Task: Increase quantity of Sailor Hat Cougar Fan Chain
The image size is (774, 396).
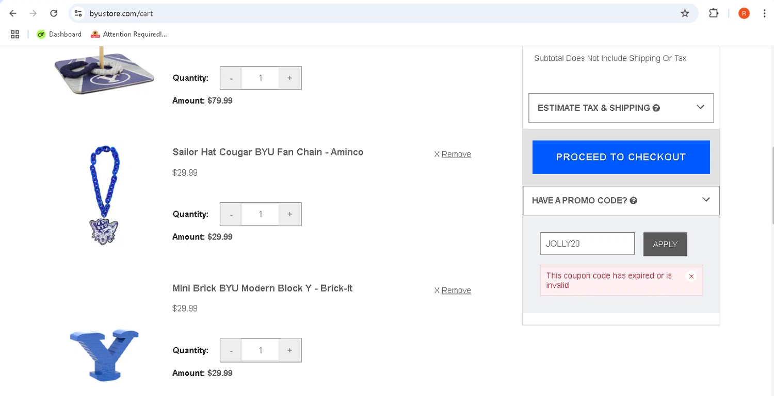Action: (x=289, y=214)
